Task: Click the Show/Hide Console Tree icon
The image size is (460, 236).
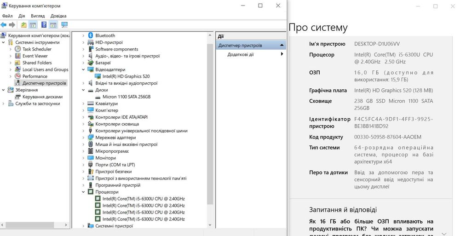Action: tap(33, 25)
